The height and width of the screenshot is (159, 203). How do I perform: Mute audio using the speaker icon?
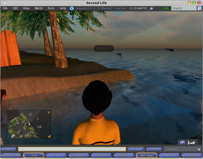[182, 143]
